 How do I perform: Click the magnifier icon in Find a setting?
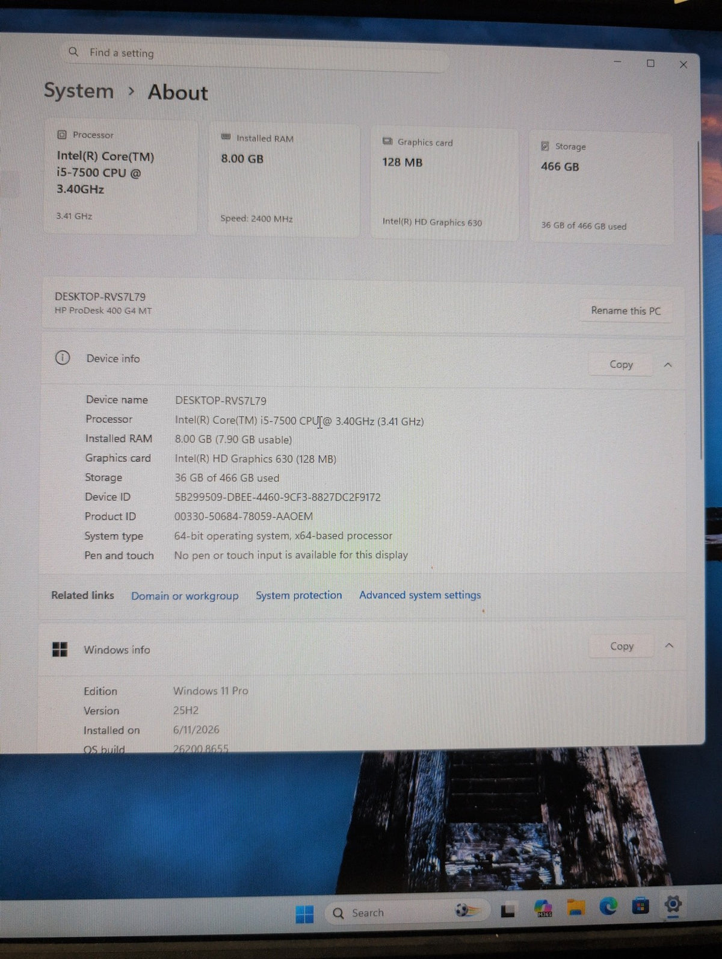coord(73,52)
